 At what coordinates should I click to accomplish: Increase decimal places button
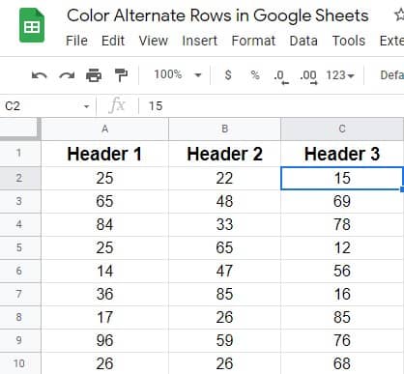[308, 77]
